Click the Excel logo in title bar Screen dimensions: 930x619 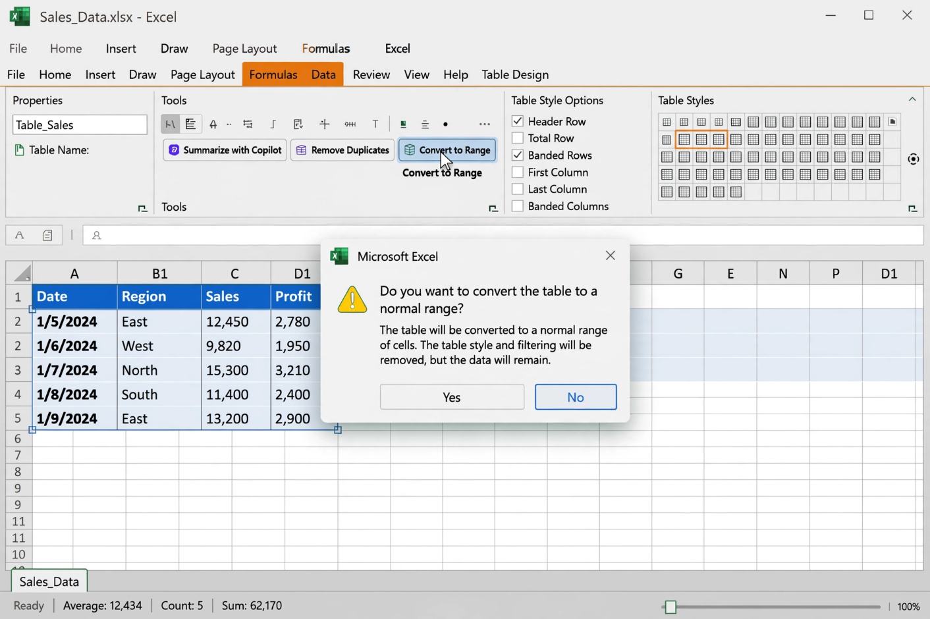[20, 16]
